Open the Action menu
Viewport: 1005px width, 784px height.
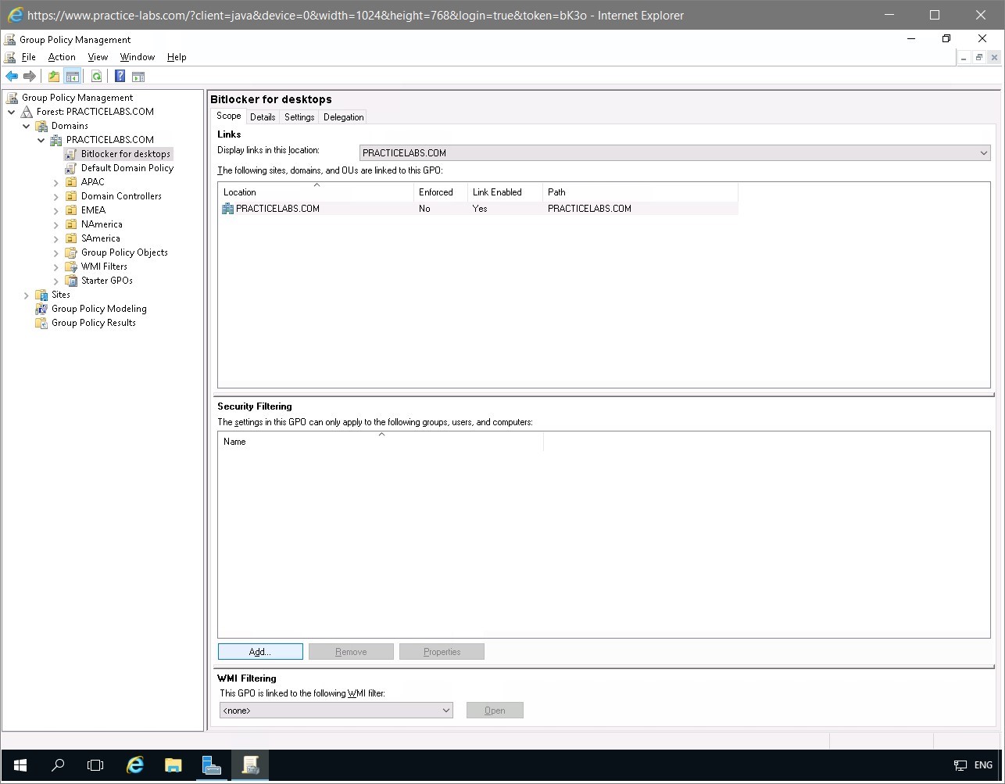61,56
